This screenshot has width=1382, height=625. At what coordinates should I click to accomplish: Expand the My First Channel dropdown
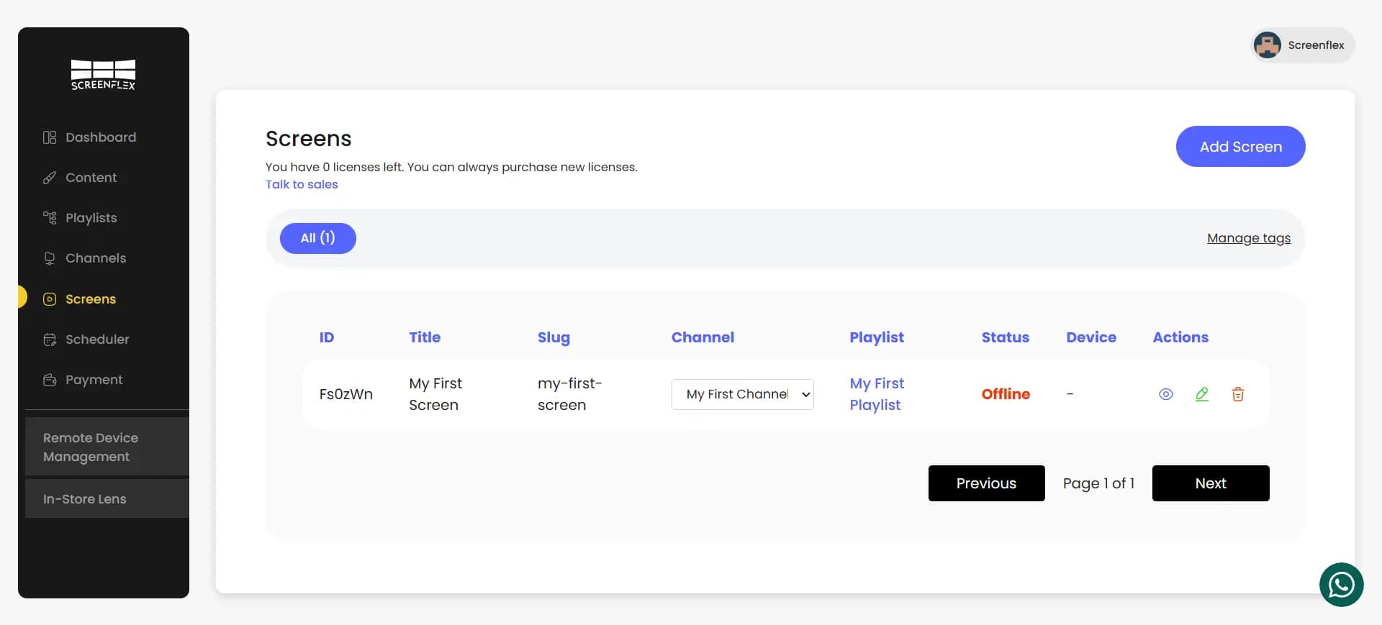pyautogui.click(x=742, y=394)
